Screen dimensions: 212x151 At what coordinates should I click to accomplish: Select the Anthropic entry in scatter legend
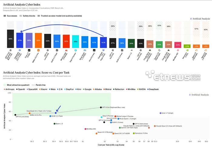pos(9,89)
